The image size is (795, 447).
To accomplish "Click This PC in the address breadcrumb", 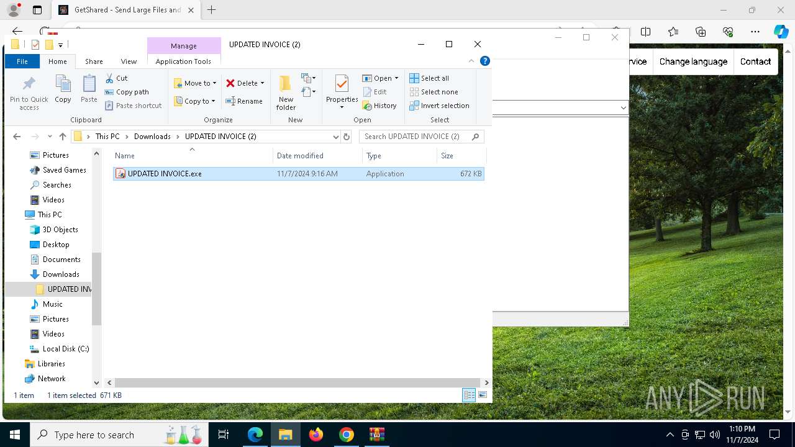I will click(107, 137).
